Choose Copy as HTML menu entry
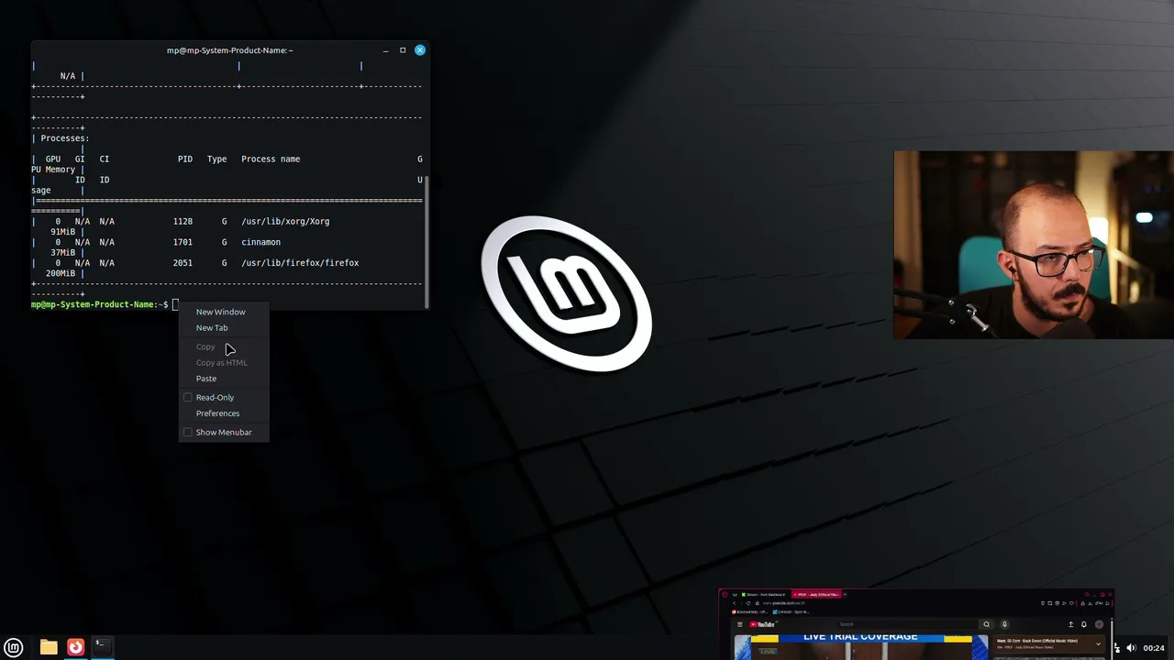The height and width of the screenshot is (660, 1174). [x=221, y=362]
